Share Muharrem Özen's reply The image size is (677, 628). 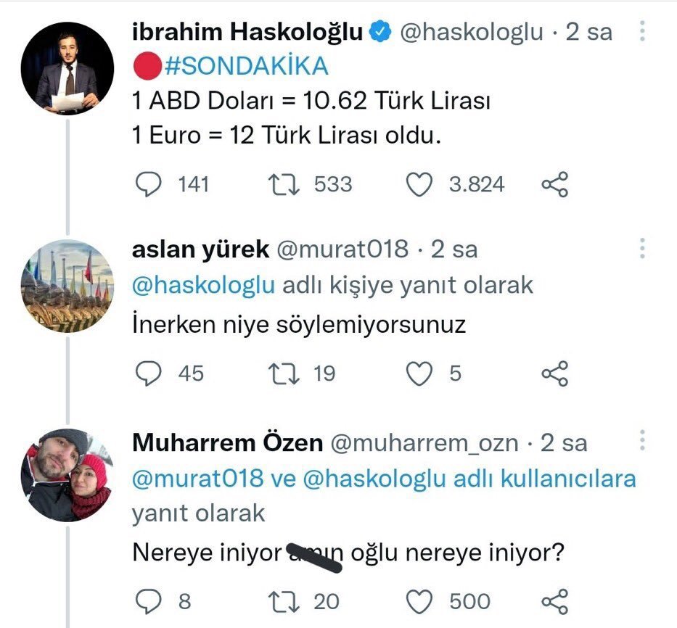point(555,600)
